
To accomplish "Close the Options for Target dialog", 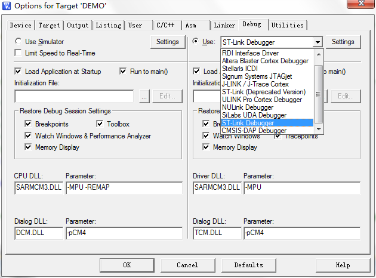I will [361, 4].
